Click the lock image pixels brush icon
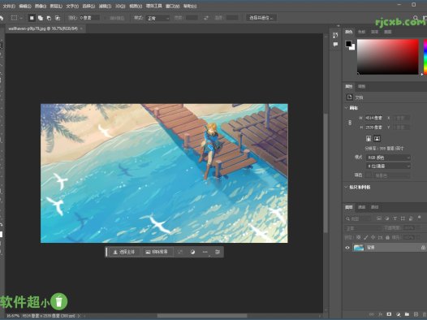 [366, 237]
